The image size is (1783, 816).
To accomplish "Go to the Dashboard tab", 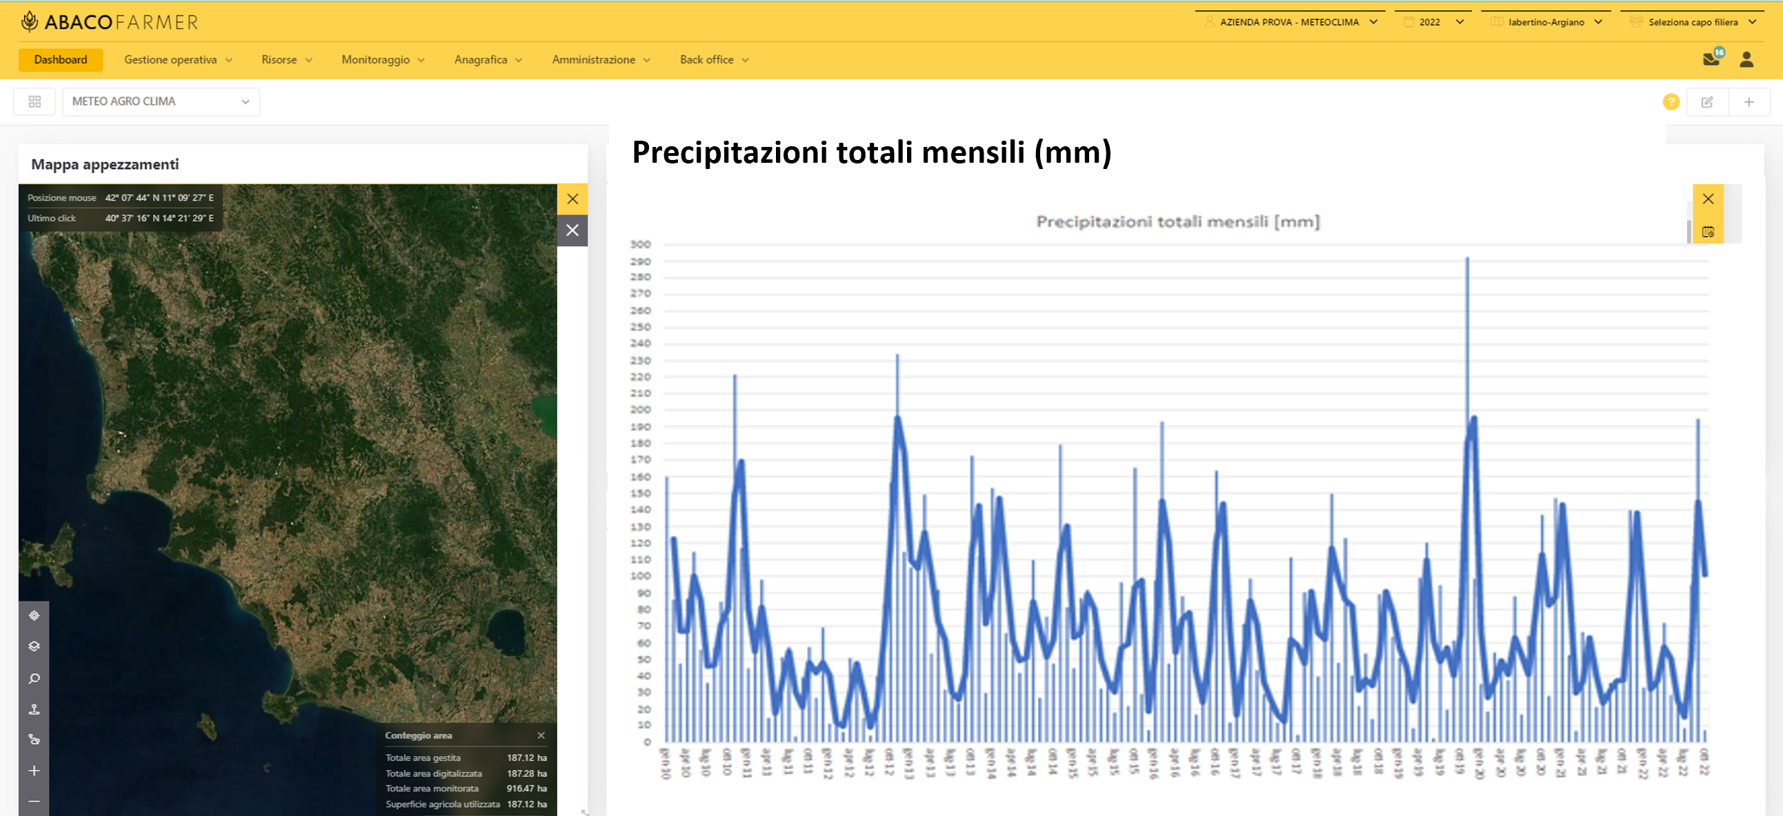I will pyautogui.click(x=61, y=59).
